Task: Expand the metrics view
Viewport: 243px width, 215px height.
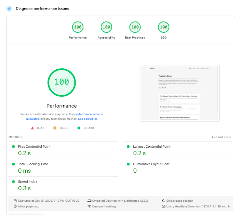Action: tap(221, 137)
